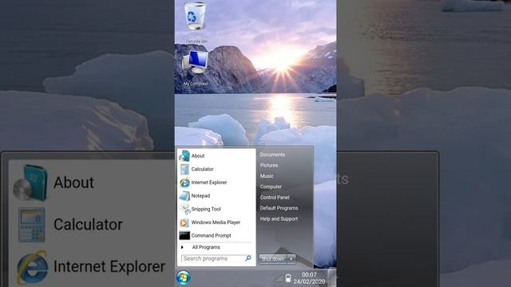The image size is (511, 287).
Task: Open the arrow menu next to Shut down
Action: tap(291, 259)
